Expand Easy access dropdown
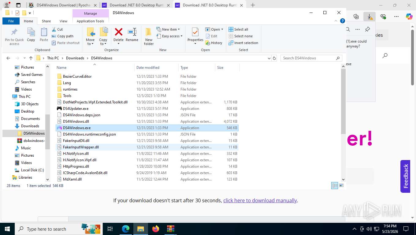The image size is (416, 235). [x=169, y=36]
